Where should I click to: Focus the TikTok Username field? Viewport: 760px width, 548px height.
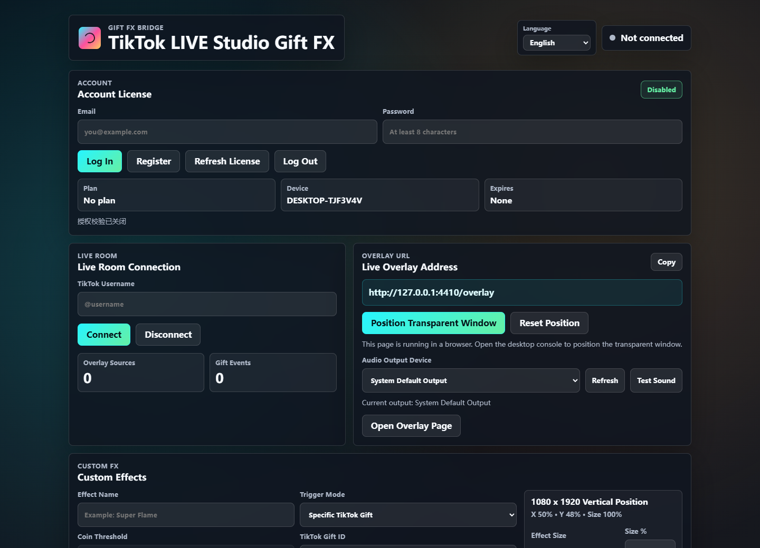point(207,304)
